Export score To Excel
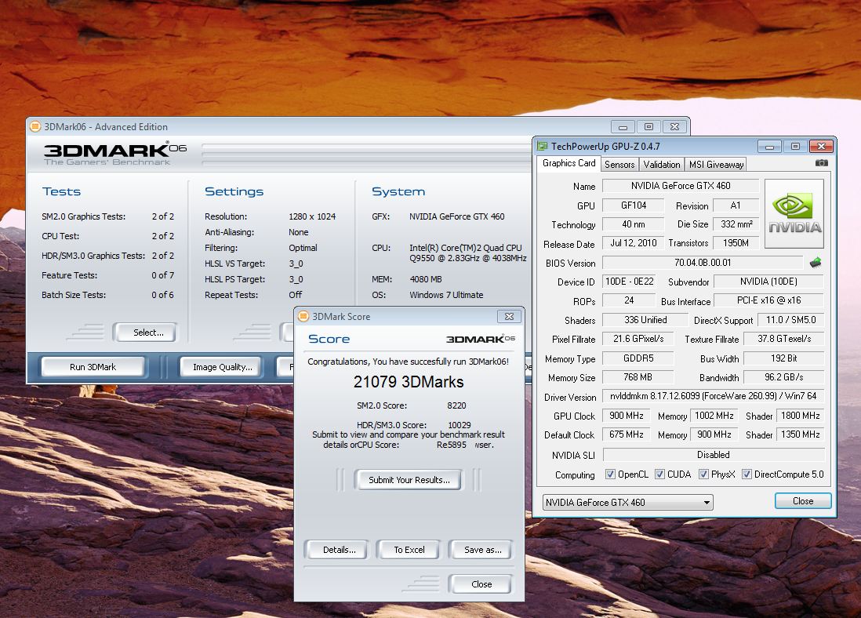The image size is (861, 618). point(409,549)
